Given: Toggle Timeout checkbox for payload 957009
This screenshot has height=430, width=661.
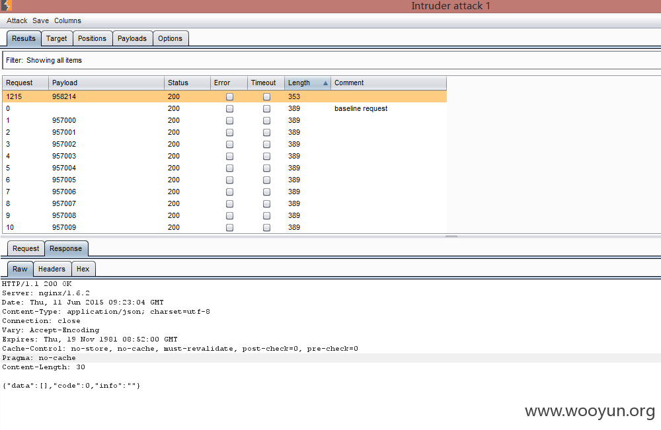Looking at the screenshot, I should pyautogui.click(x=267, y=227).
